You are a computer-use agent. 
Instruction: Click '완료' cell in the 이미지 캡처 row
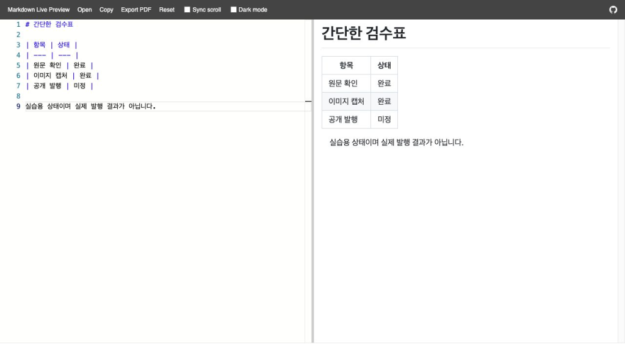(x=385, y=102)
